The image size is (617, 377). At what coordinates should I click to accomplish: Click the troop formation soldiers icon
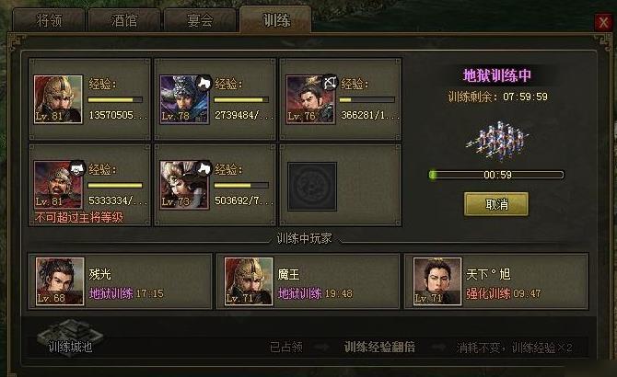coord(498,140)
